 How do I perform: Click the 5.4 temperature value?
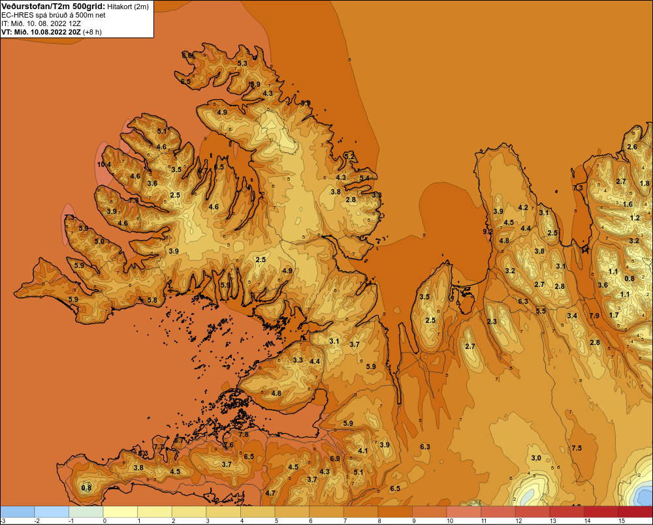tap(364, 178)
